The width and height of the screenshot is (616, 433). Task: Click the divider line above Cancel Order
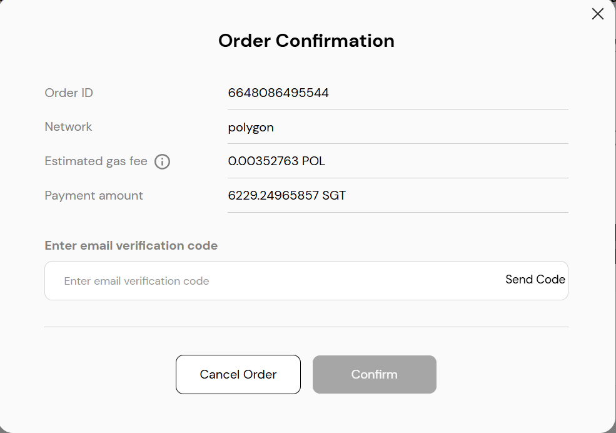(x=306, y=327)
